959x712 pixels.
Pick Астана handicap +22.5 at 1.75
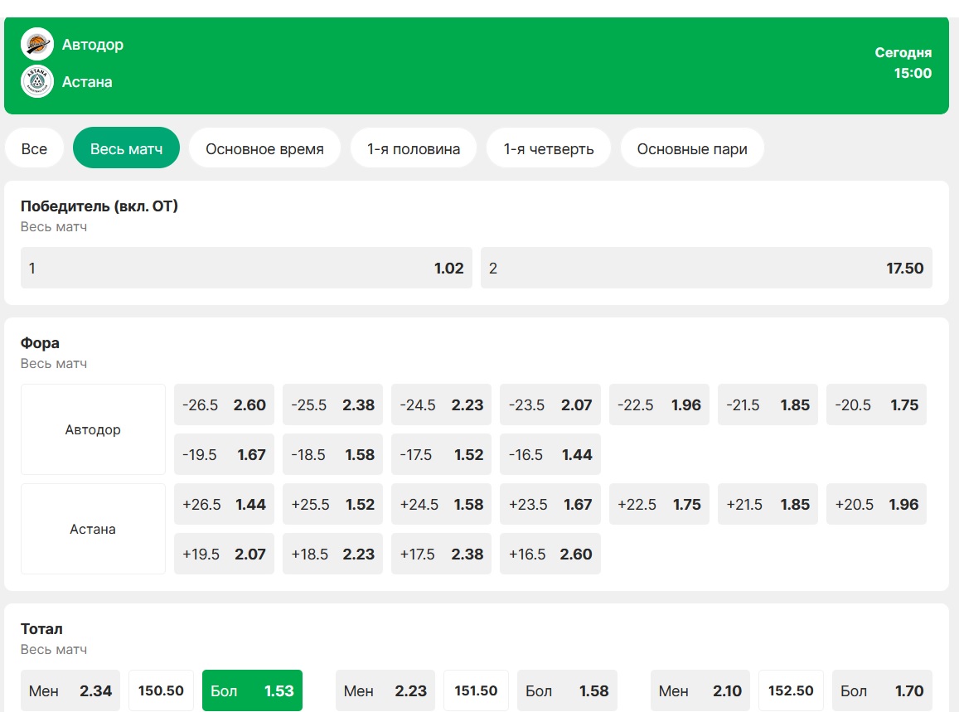[659, 504]
